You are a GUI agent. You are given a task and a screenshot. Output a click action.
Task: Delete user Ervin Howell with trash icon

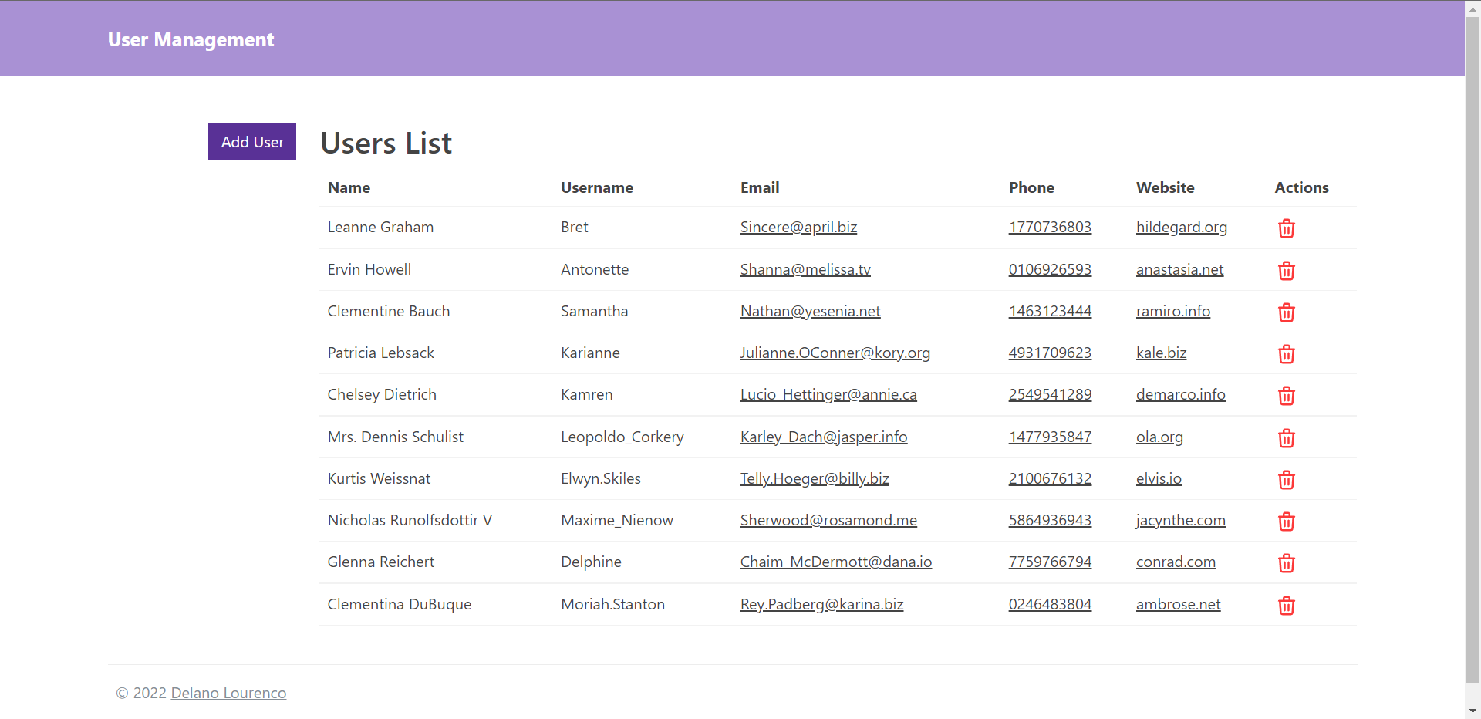tap(1286, 271)
